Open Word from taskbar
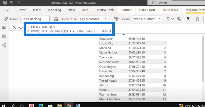Viewport: 205px width, 107px height. pyautogui.click(x=78, y=105)
